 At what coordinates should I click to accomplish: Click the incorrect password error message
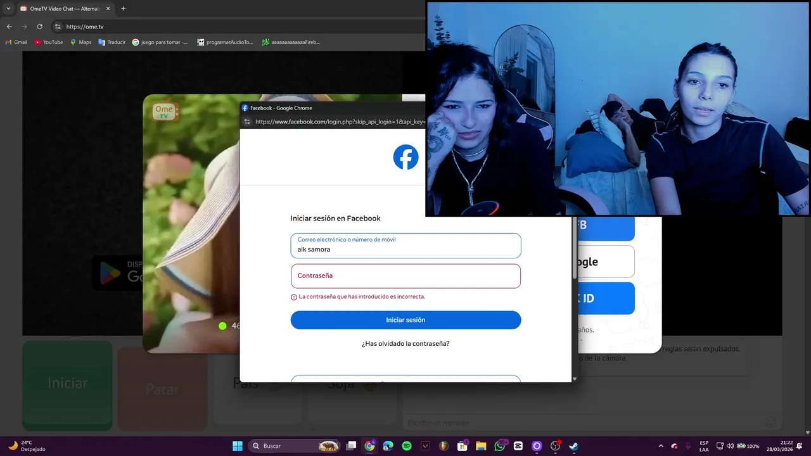[x=358, y=297]
